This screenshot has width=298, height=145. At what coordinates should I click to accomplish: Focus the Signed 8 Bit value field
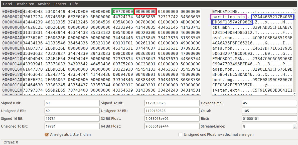click(72, 103)
